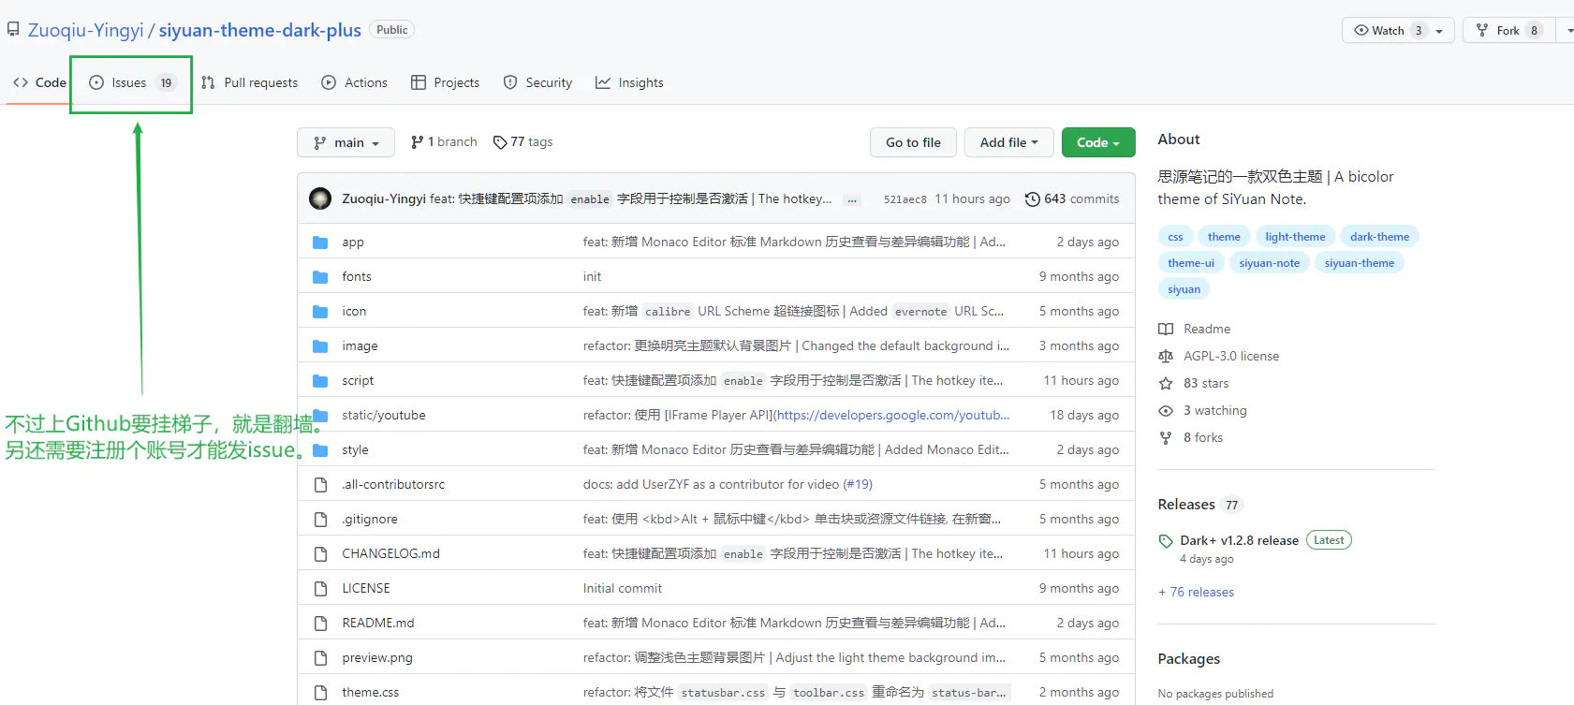Click the tags icon showing 77 tags

tap(500, 142)
